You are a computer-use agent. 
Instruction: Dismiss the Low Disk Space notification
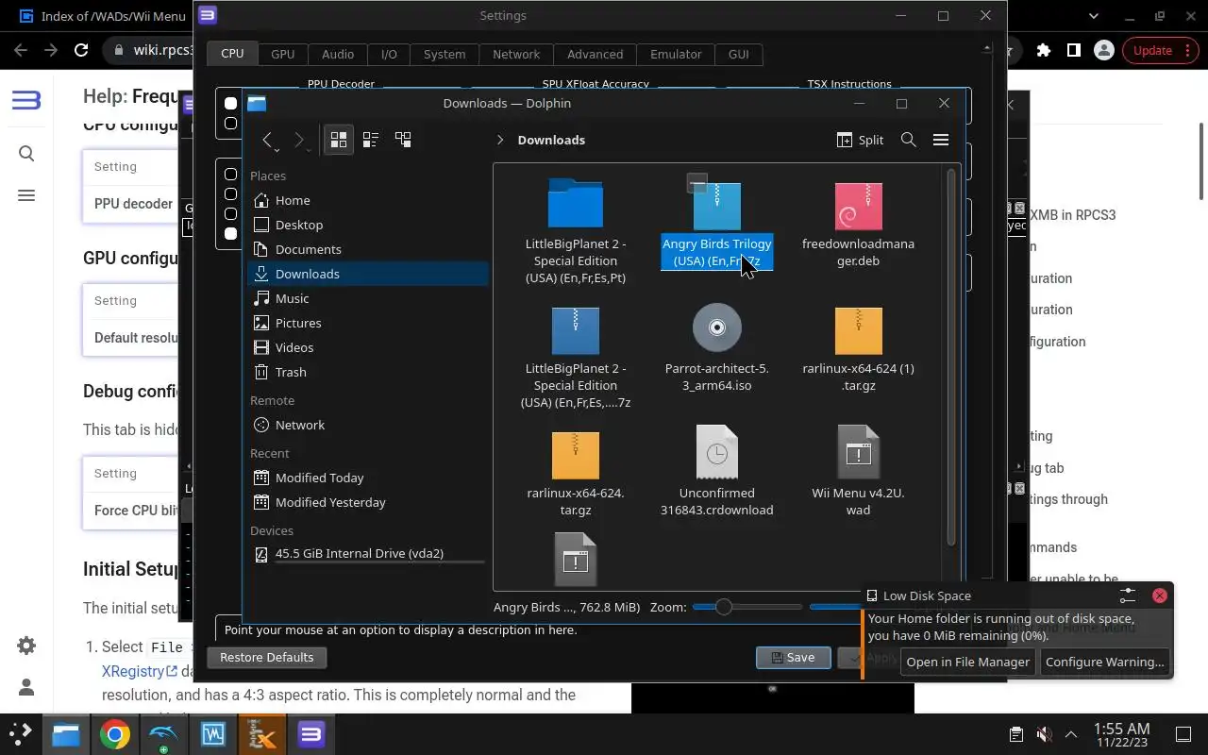1160,596
